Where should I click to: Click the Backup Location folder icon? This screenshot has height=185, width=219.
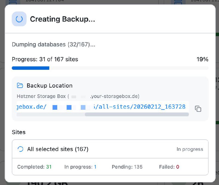[x=20, y=86]
